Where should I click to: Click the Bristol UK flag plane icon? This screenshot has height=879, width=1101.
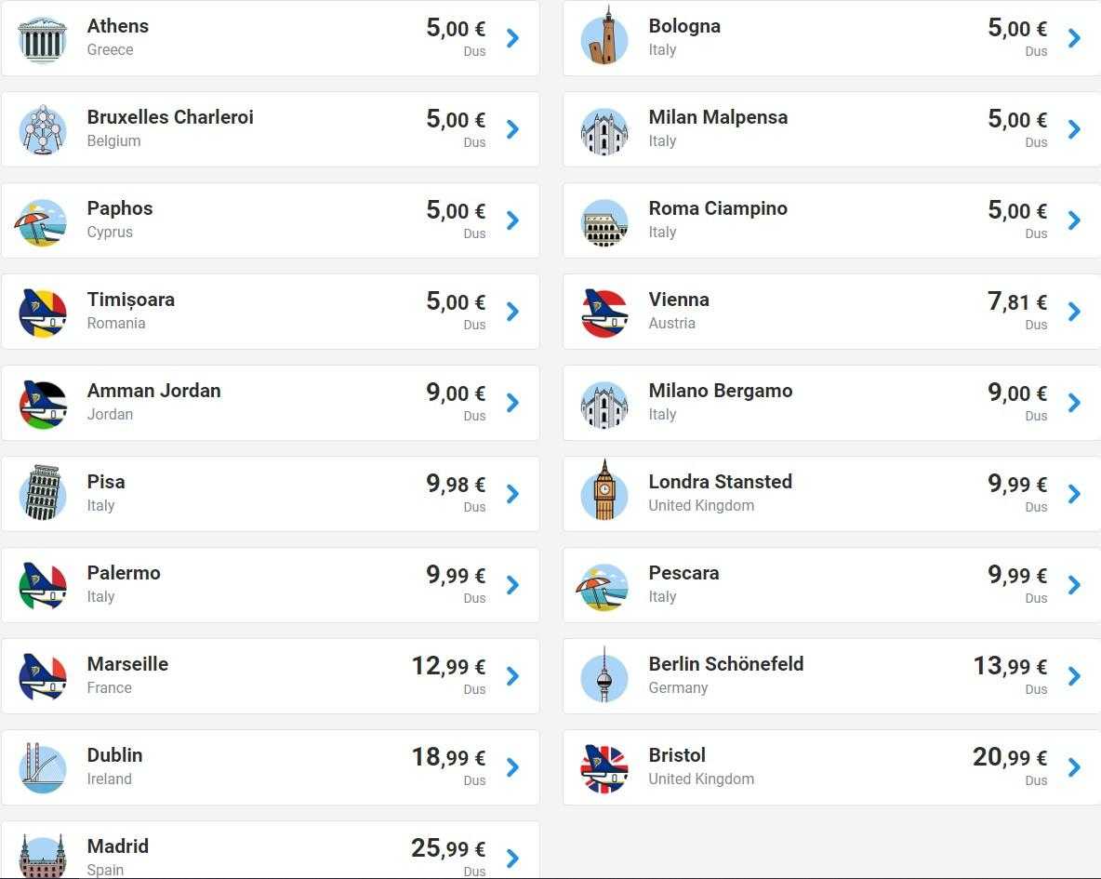(604, 768)
